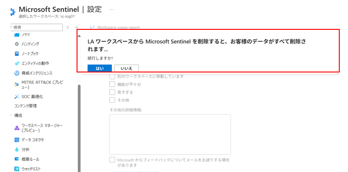The image size is (348, 172).
Task: Select the SOC 最適化 wand icon
Action: coord(17,96)
